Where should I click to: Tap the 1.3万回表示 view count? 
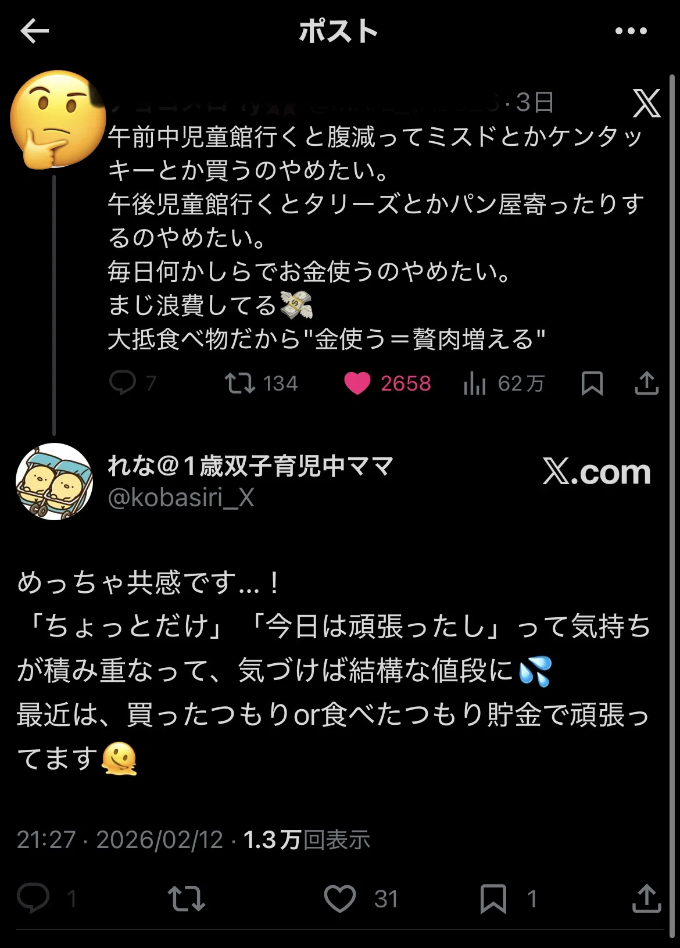coord(306,839)
